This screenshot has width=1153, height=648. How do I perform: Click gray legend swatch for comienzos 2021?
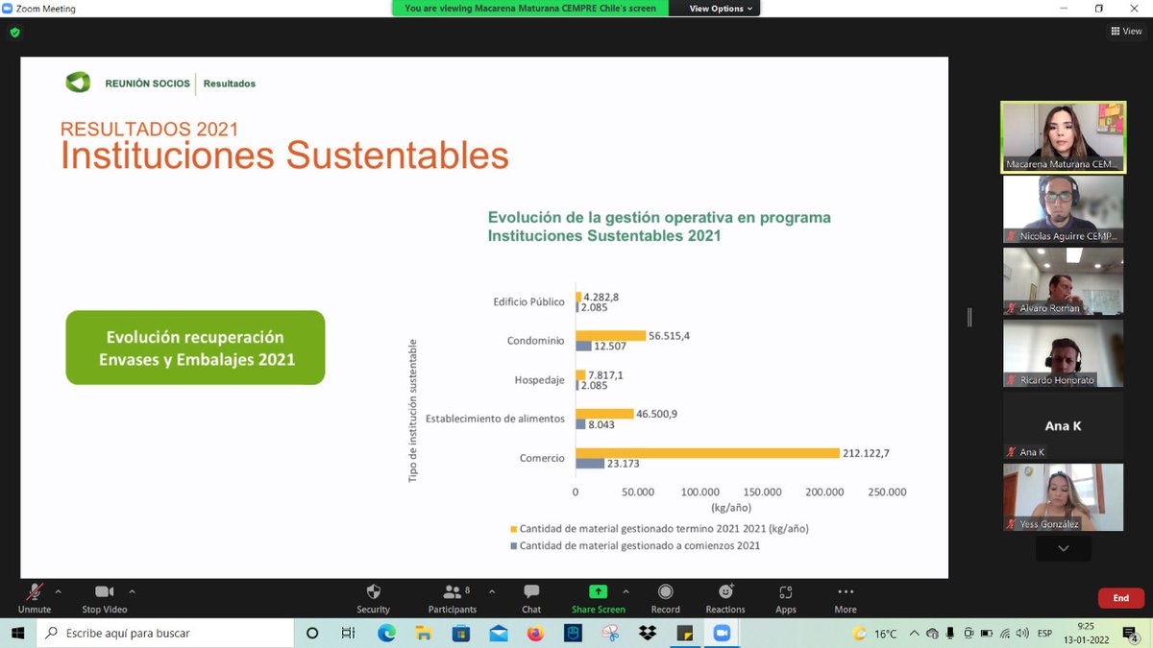513,545
